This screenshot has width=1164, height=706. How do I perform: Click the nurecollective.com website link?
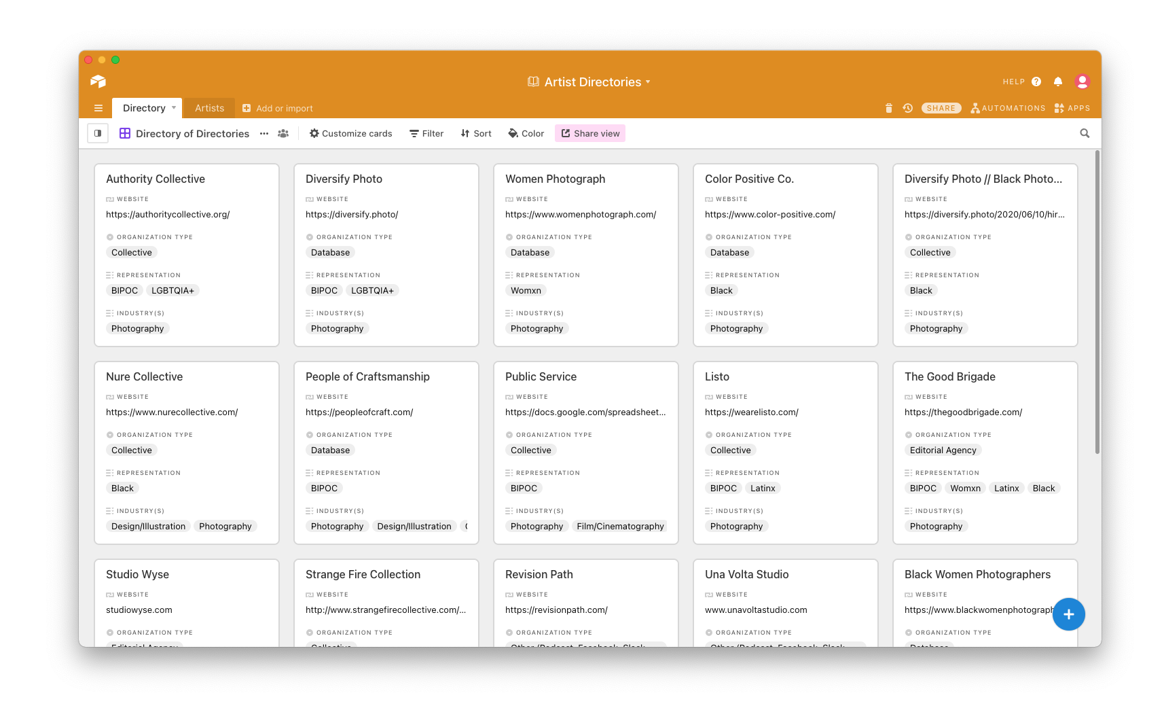172,412
